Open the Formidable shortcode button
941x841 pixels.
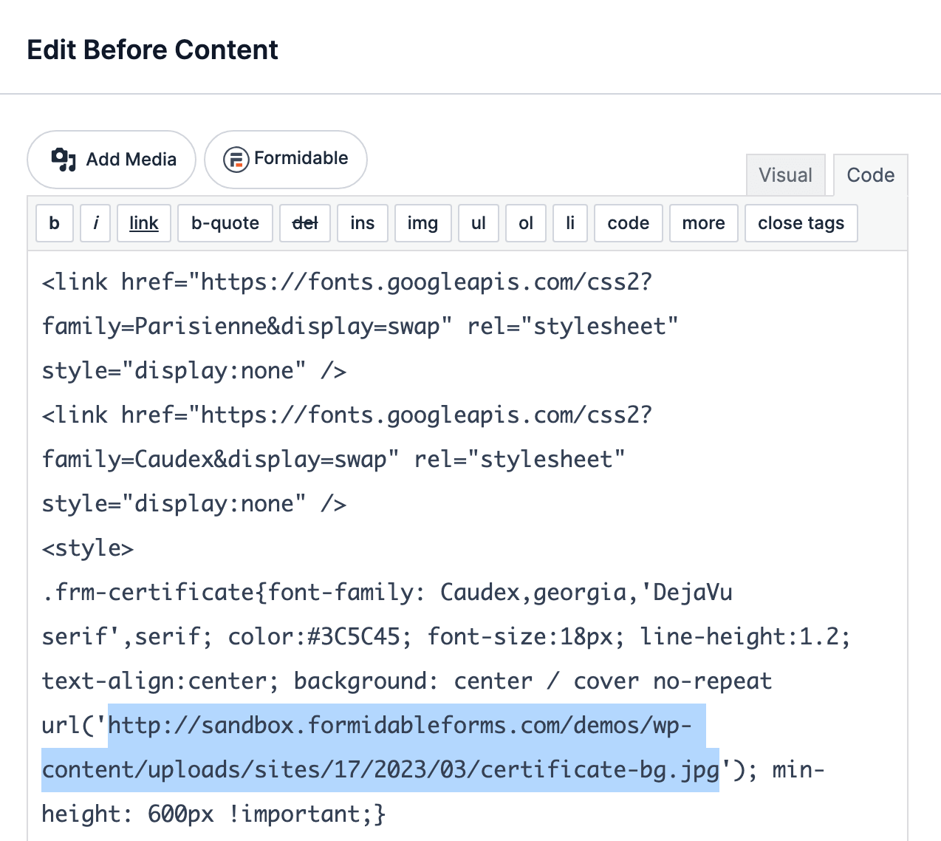coord(286,160)
